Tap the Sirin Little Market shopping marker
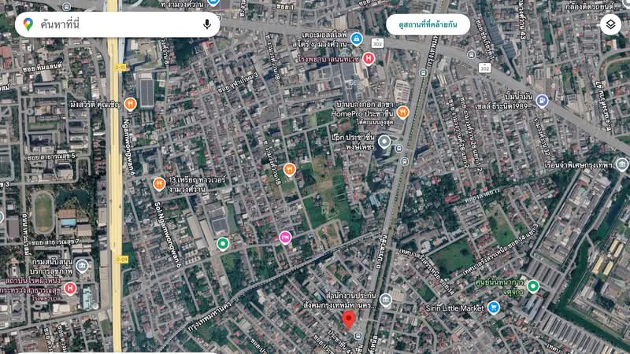 pyautogui.click(x=494, y=308)
